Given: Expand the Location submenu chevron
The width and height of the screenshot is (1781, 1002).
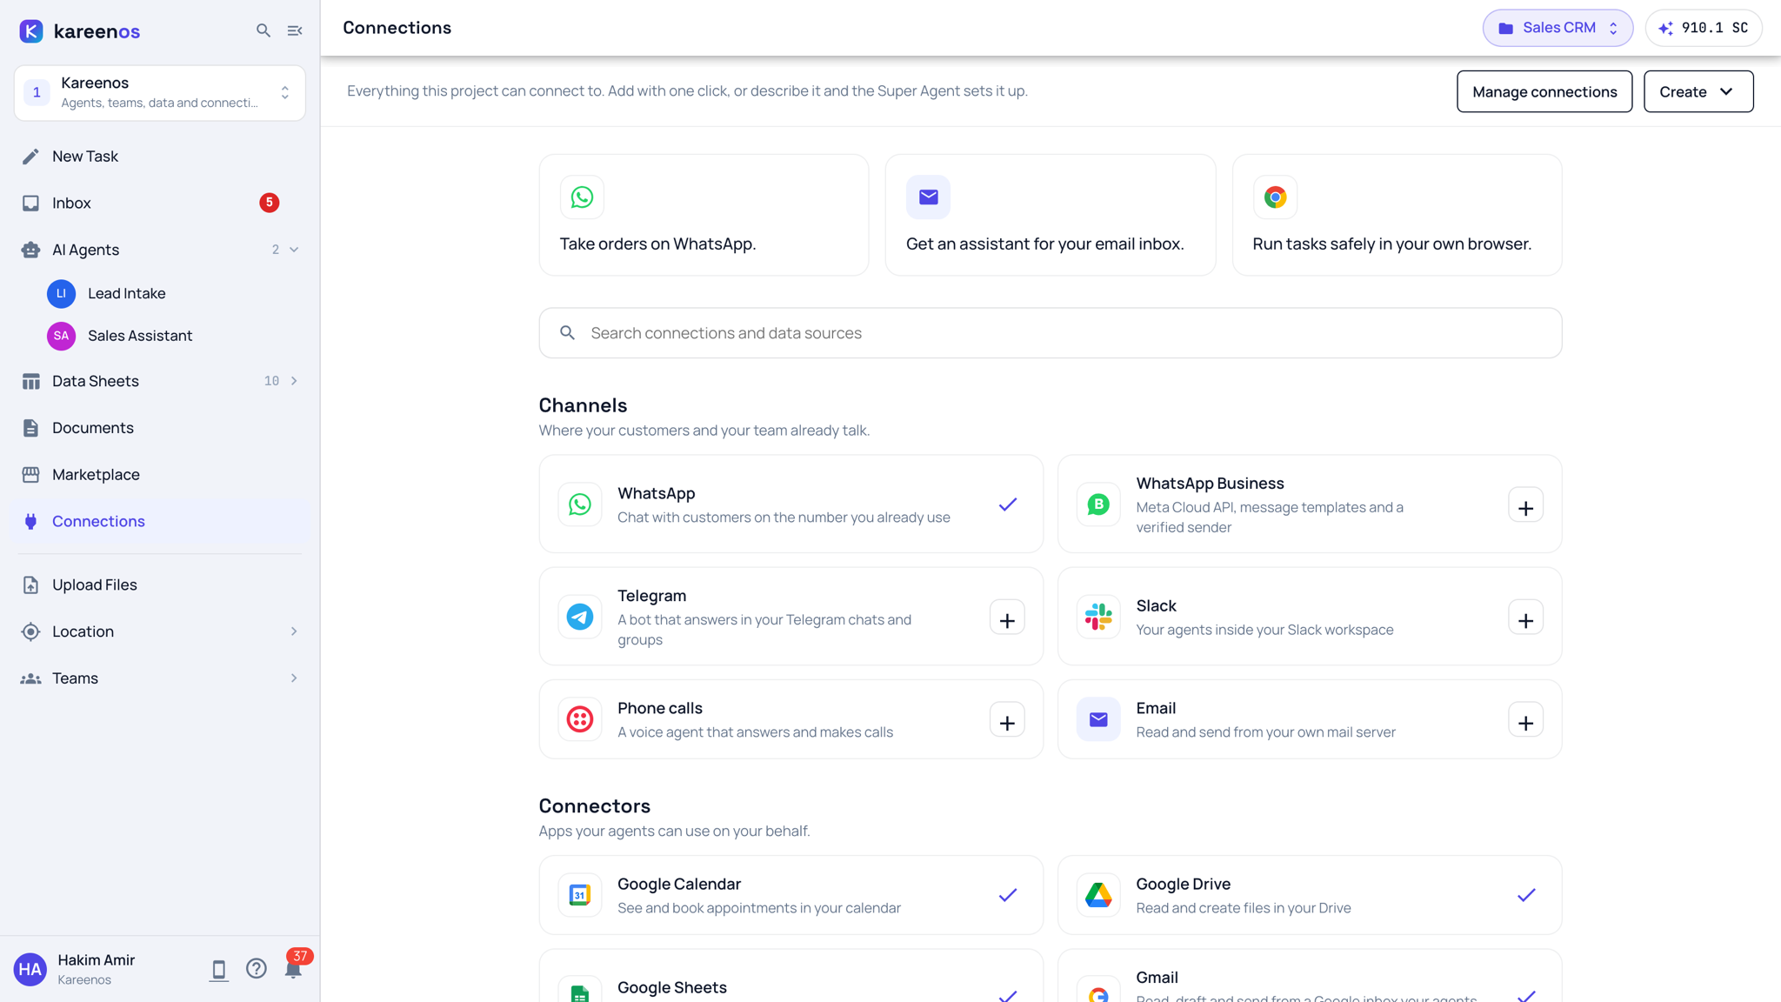Looking at the screenshot, I should pos(294,631).
